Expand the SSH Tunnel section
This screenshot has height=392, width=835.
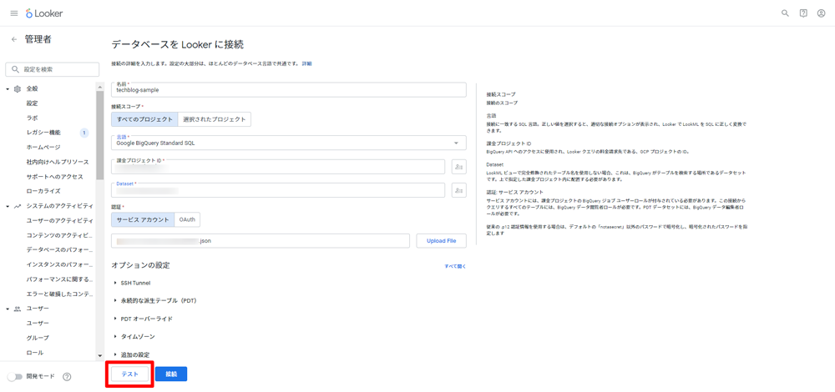134,283
